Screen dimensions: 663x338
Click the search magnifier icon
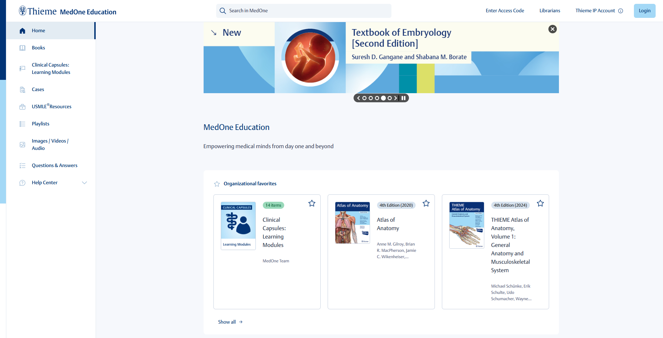tap(223, 11)
